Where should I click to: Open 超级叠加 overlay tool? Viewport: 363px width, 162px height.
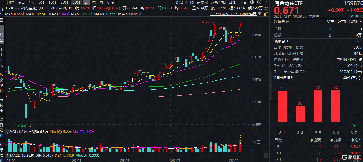click(x=218, y=2)
